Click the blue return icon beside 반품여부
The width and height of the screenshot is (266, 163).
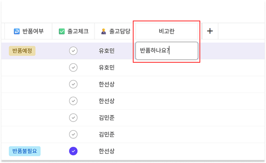tap(17, 31)
